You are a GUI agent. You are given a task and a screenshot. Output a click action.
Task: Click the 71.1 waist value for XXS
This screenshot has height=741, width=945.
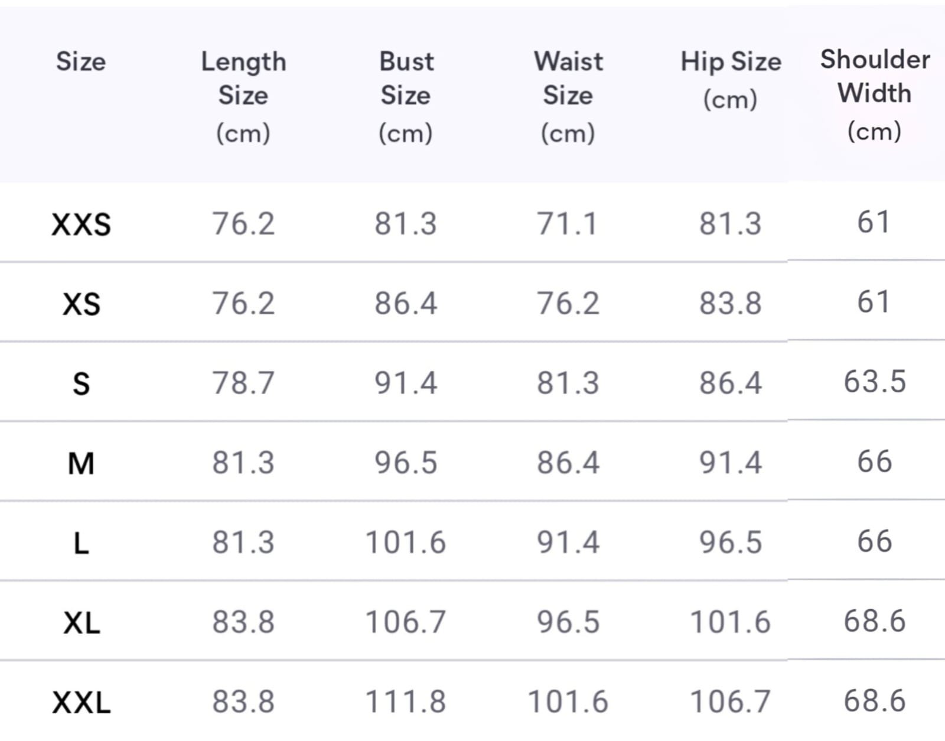tap(567, 224)
